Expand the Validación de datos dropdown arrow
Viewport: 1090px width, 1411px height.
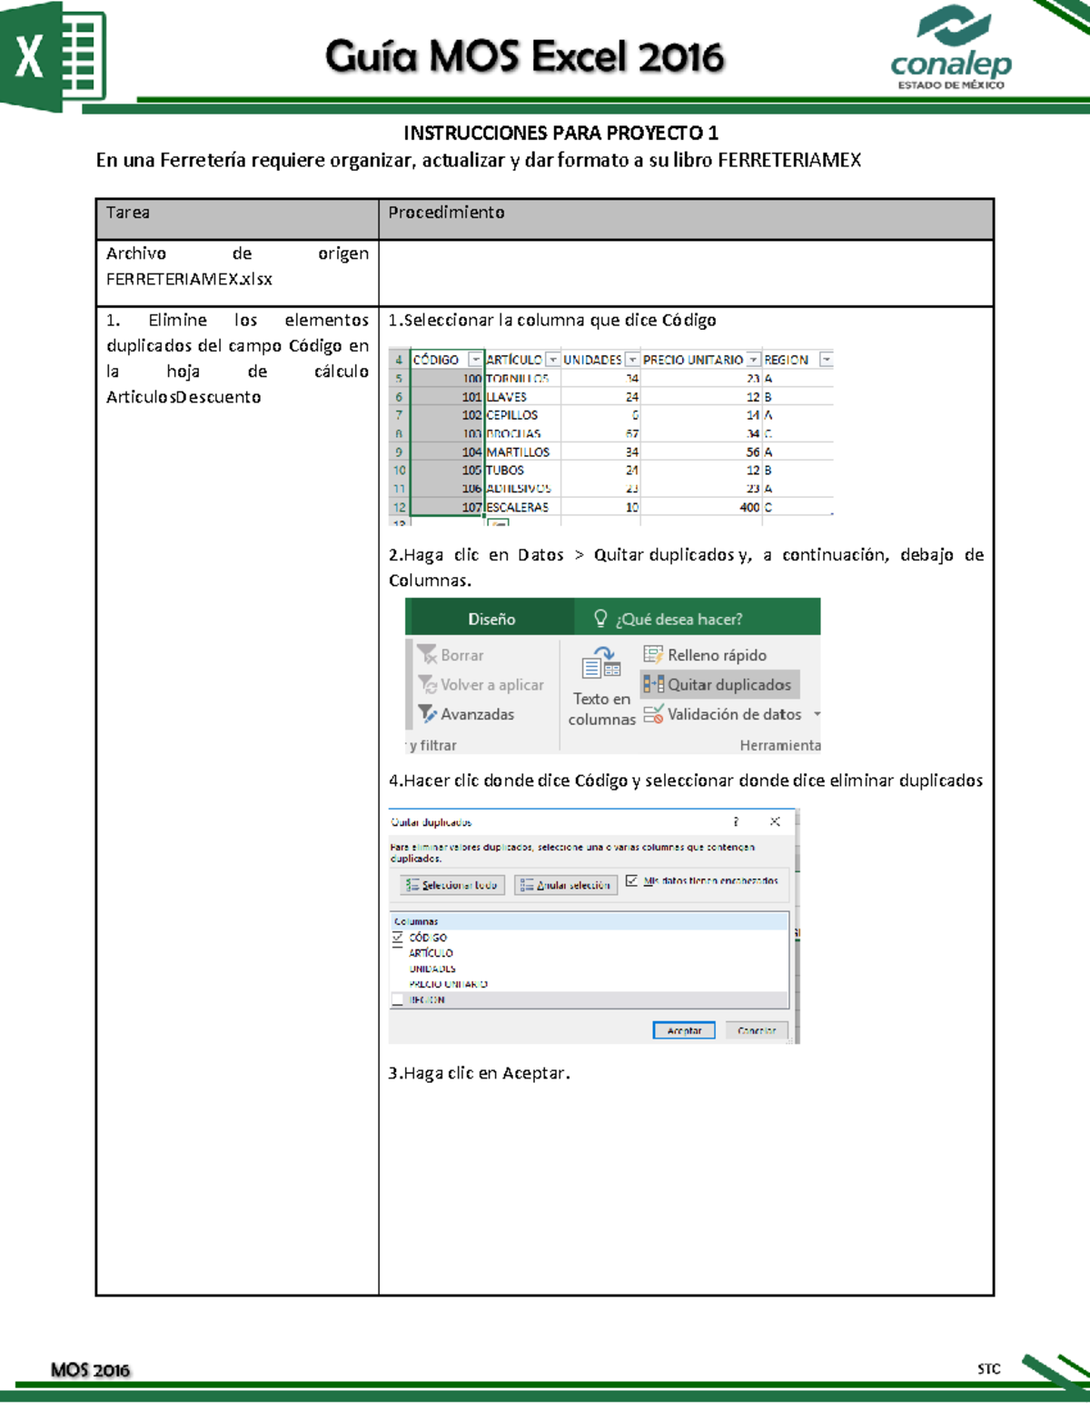(x=816, y=714)
